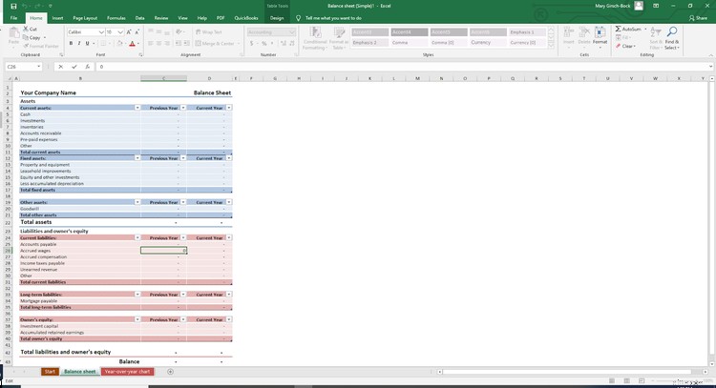Apply the Comma cell style
The image size is (716, 388).
(x=410, y=42)
